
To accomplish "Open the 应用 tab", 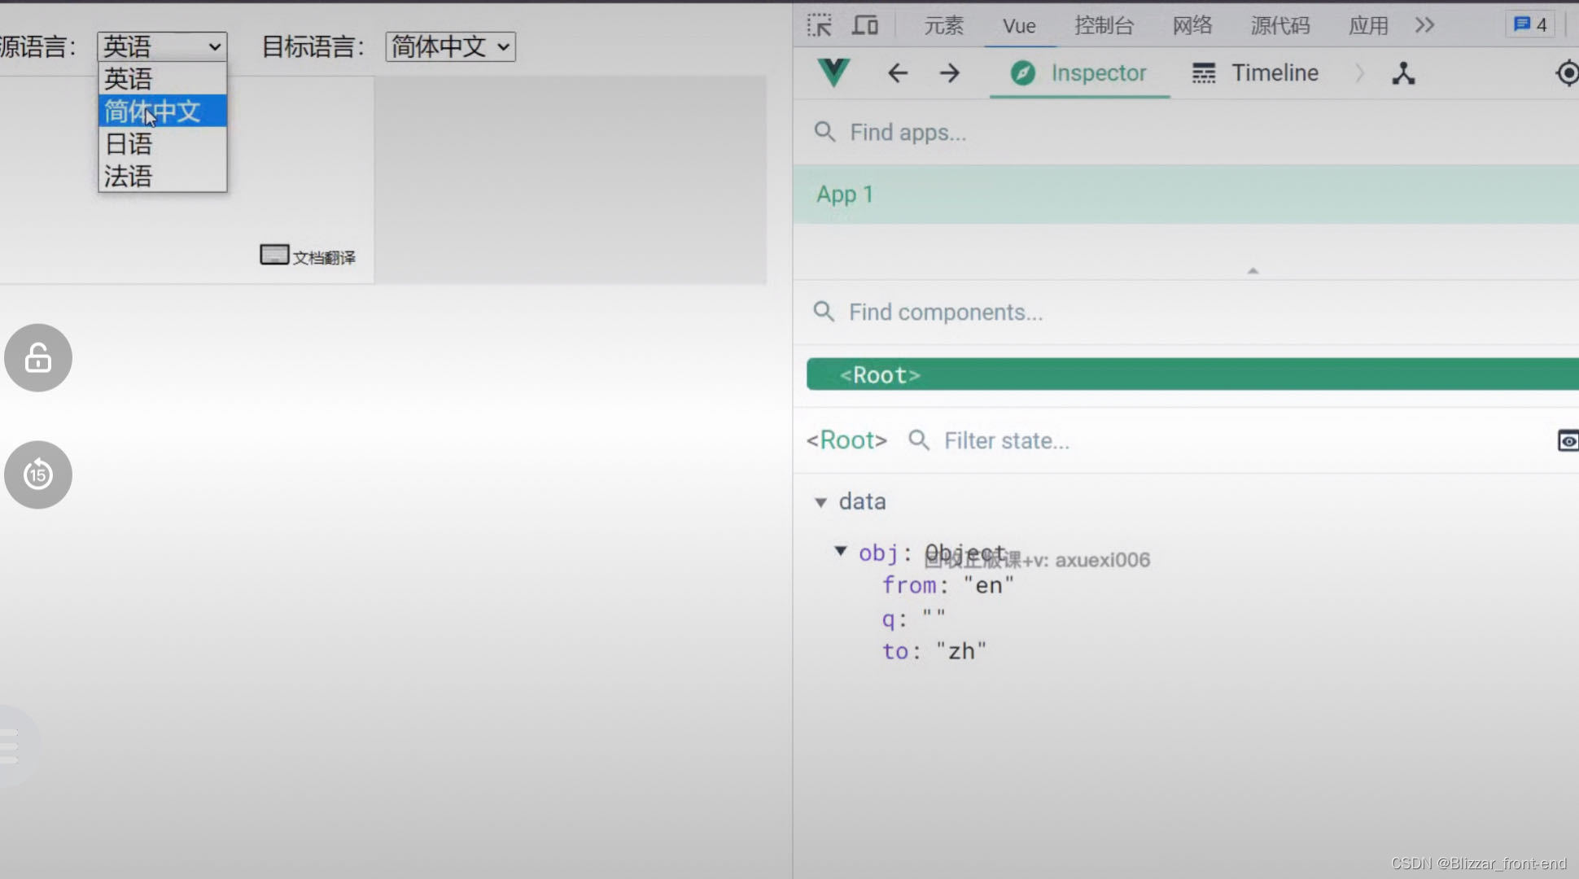I will (1368, 26).
